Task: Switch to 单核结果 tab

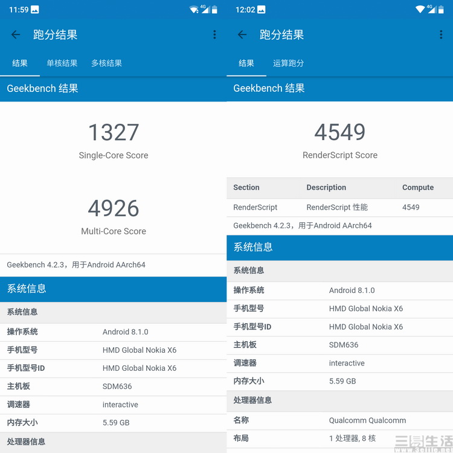Action: coord(62,63)
